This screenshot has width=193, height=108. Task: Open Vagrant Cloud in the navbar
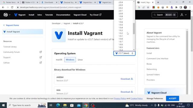[x=80, y=15]
